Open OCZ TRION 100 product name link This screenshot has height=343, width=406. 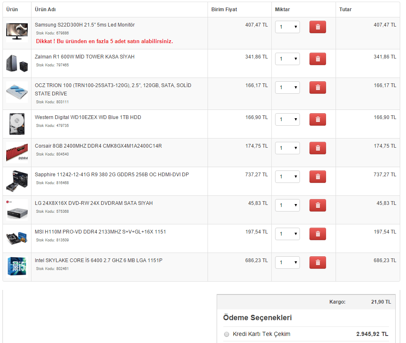tap(113, 90)
